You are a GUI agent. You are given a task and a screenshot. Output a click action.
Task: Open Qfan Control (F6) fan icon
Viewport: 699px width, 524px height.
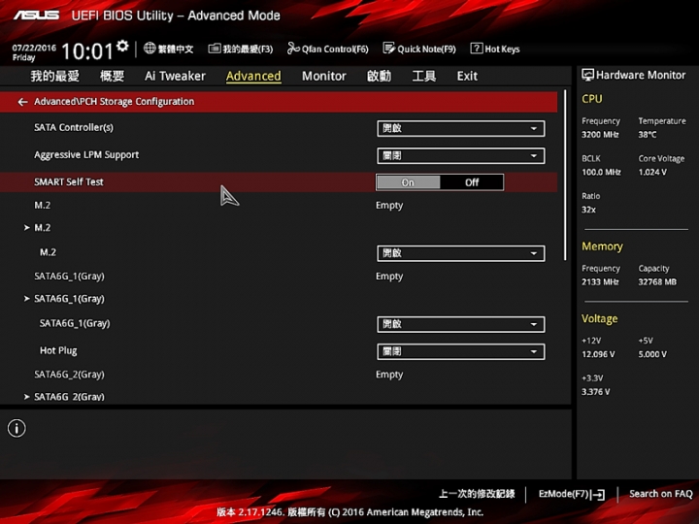tap(293, 49)
